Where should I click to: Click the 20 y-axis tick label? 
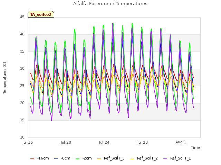point(22,103)
